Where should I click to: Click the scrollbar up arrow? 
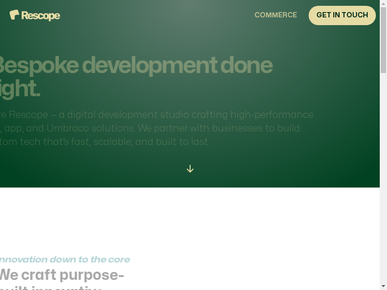[x=383, y=3]
